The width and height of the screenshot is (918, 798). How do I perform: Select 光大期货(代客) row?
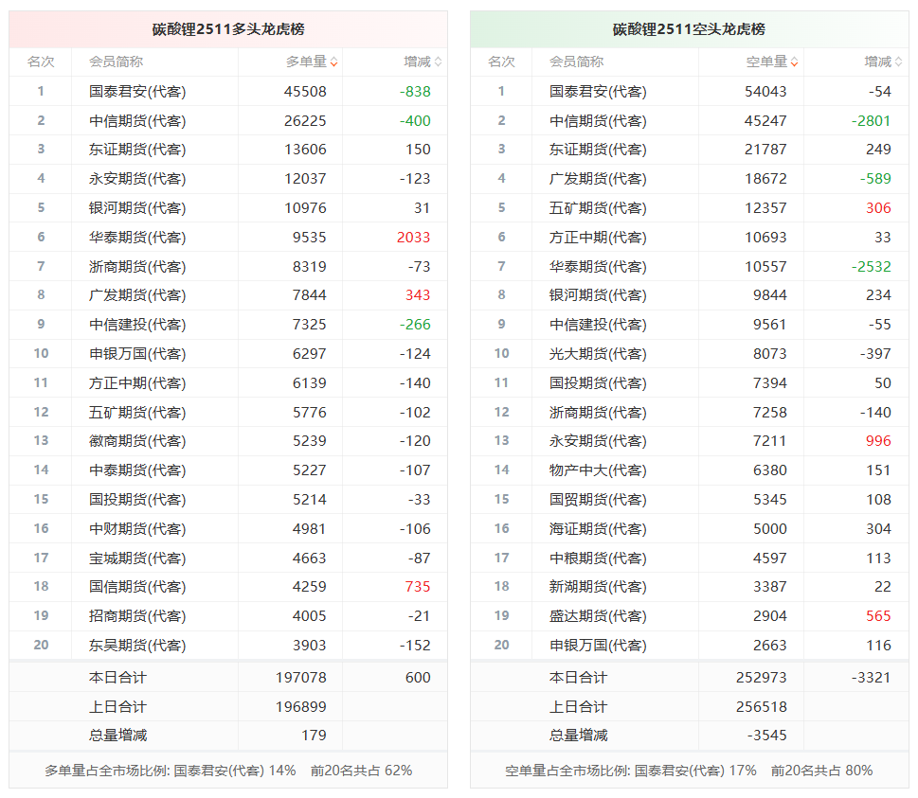pyautogui.click(x=689, y=353)
